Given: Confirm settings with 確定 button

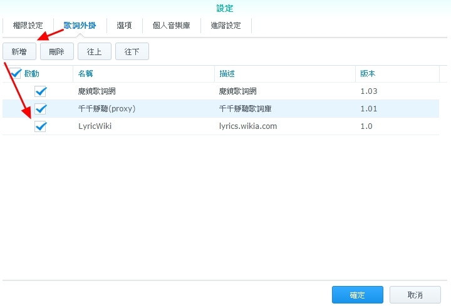Looking at the screenshot, I should 357,295.
